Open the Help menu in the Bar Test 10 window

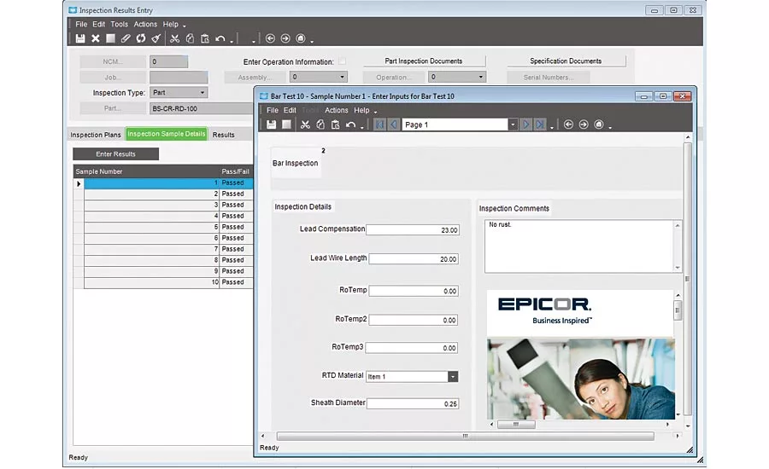pos(362,110)
